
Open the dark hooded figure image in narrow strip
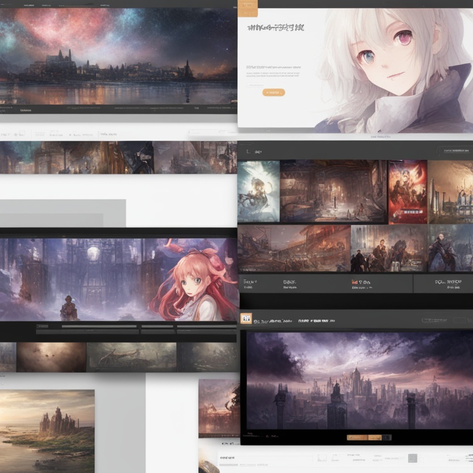click(x=135, y=157)
